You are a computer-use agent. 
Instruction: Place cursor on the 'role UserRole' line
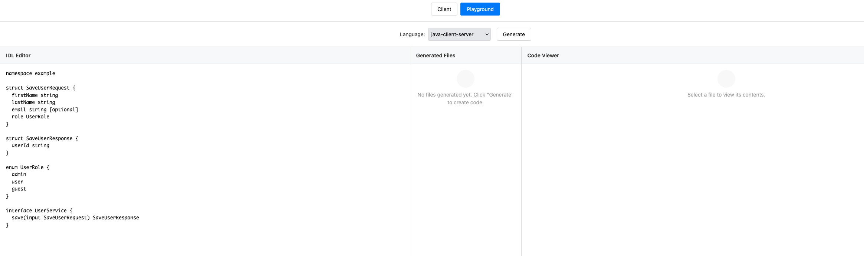pyautogui.click(x=30, y=117)
